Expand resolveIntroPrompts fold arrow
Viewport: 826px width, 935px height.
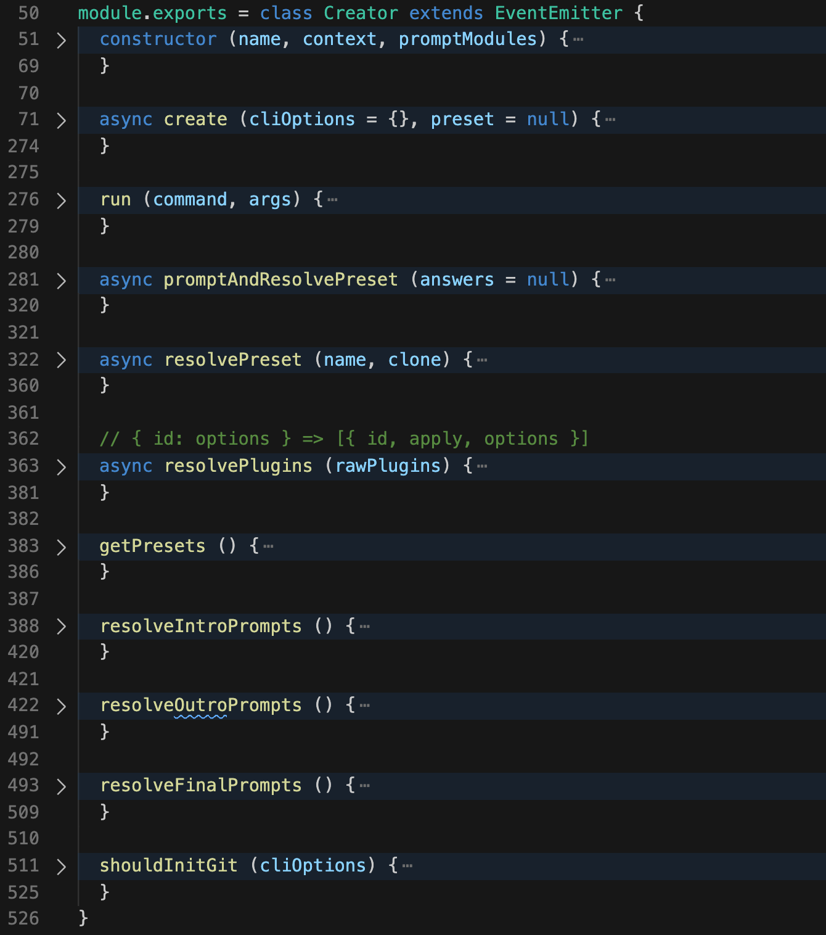[61, 627]
